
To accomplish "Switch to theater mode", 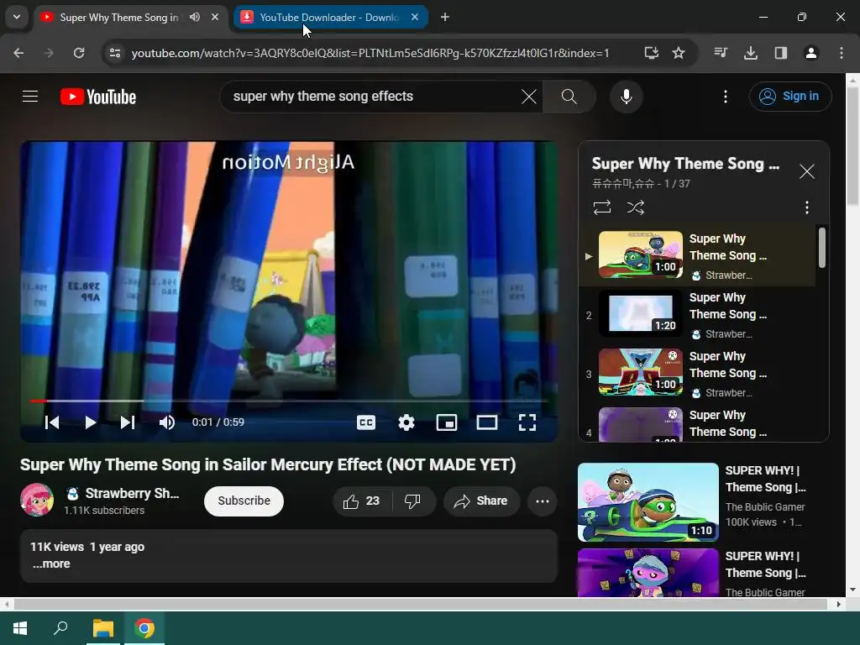I will click(x=486, y=422).
